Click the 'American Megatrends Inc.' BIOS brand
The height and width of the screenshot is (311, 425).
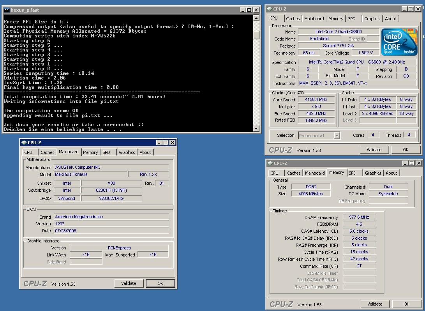111,217
